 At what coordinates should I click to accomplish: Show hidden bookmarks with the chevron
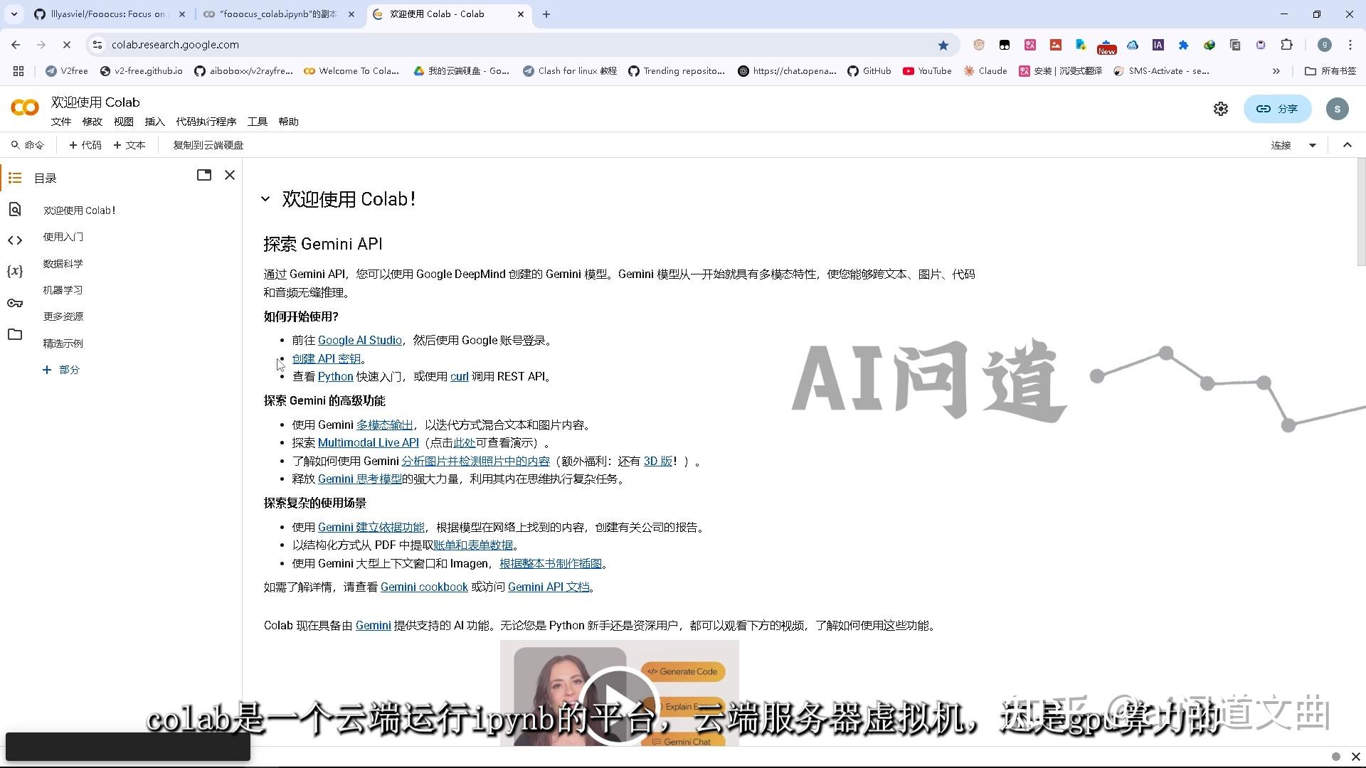[1277, 70]
